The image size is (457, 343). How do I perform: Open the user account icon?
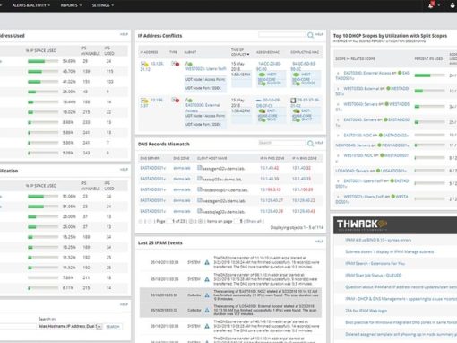[x=453, y=5]
